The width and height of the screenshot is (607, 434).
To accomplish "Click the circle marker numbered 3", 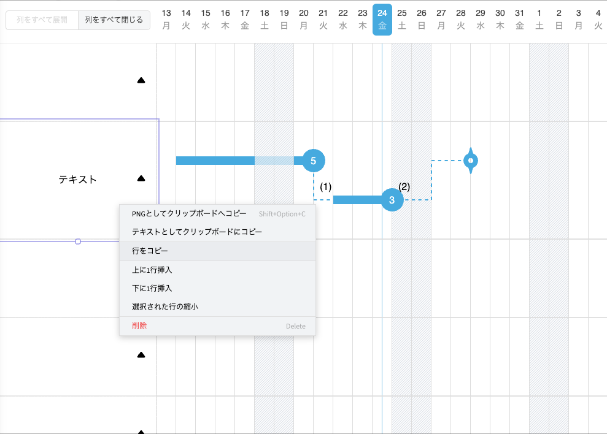I will 392,200.
